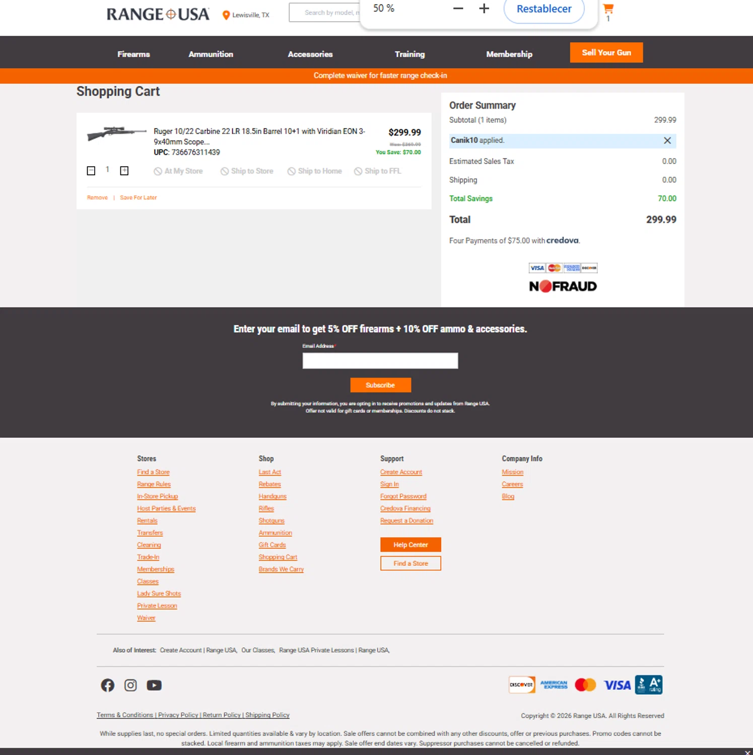Zoom out with the minus button

(458, 9)
